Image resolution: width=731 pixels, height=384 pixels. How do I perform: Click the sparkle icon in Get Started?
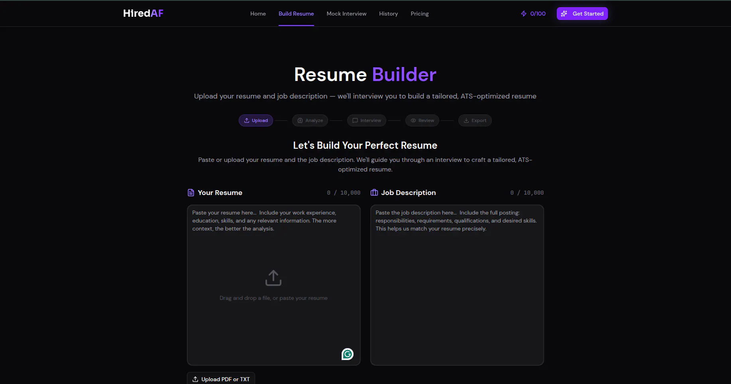[x=564, y=14]
